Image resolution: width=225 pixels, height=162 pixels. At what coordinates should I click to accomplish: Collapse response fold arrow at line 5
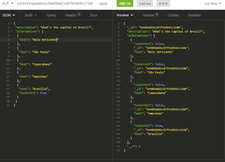pyautogui.click(x=122, y=40)
